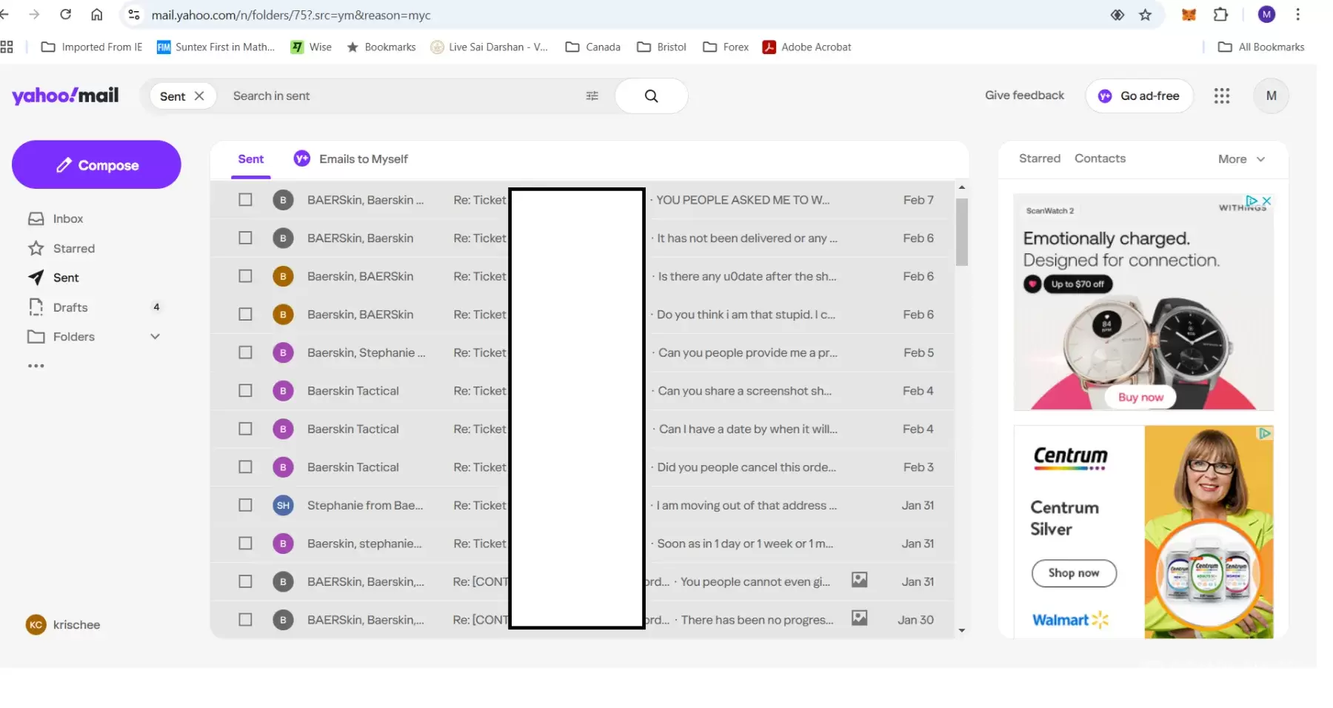The image size is (1333, 708).
Task: Open the More dropdown in right panel
Action: 1241,159
